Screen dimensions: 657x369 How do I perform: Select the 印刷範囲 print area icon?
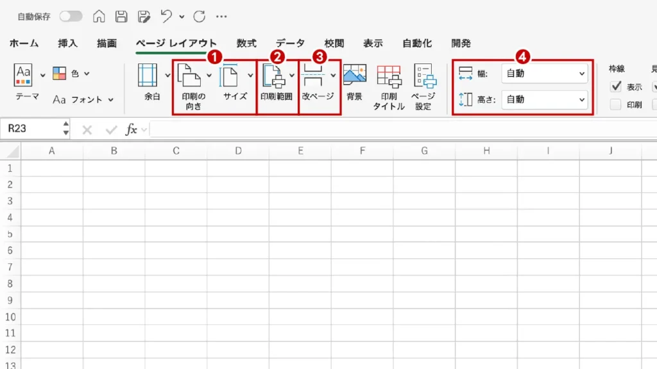pyautogui.click(x=274, y=76)
